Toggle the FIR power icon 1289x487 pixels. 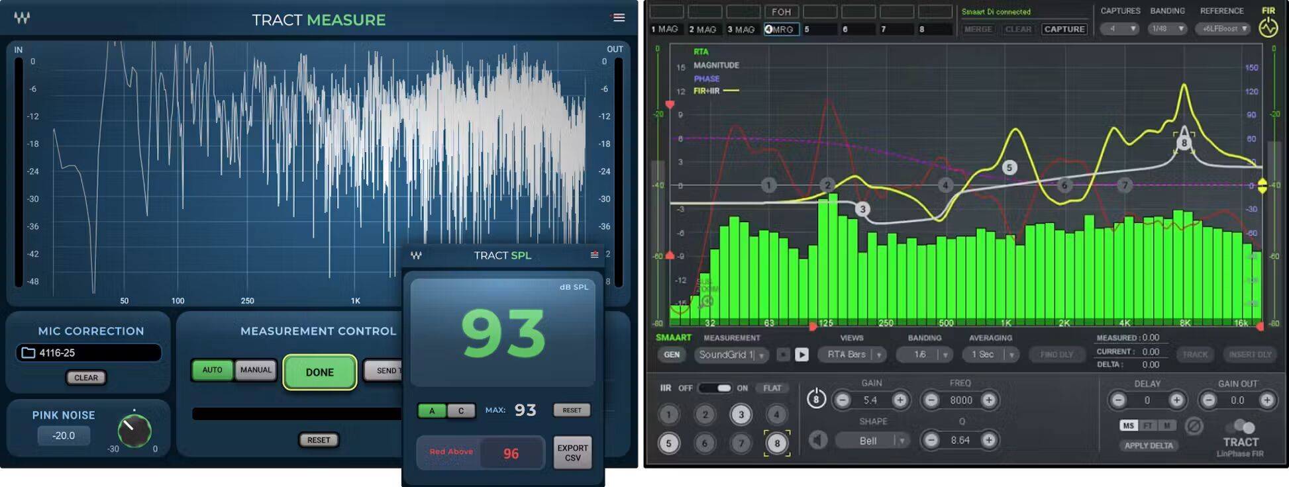[1268, 28]
